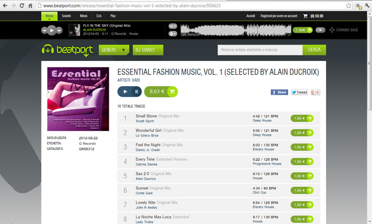Expand dropdown arrow beside 1.30€ button
Screen dimensions: 372x224
(x=320, y=30)
